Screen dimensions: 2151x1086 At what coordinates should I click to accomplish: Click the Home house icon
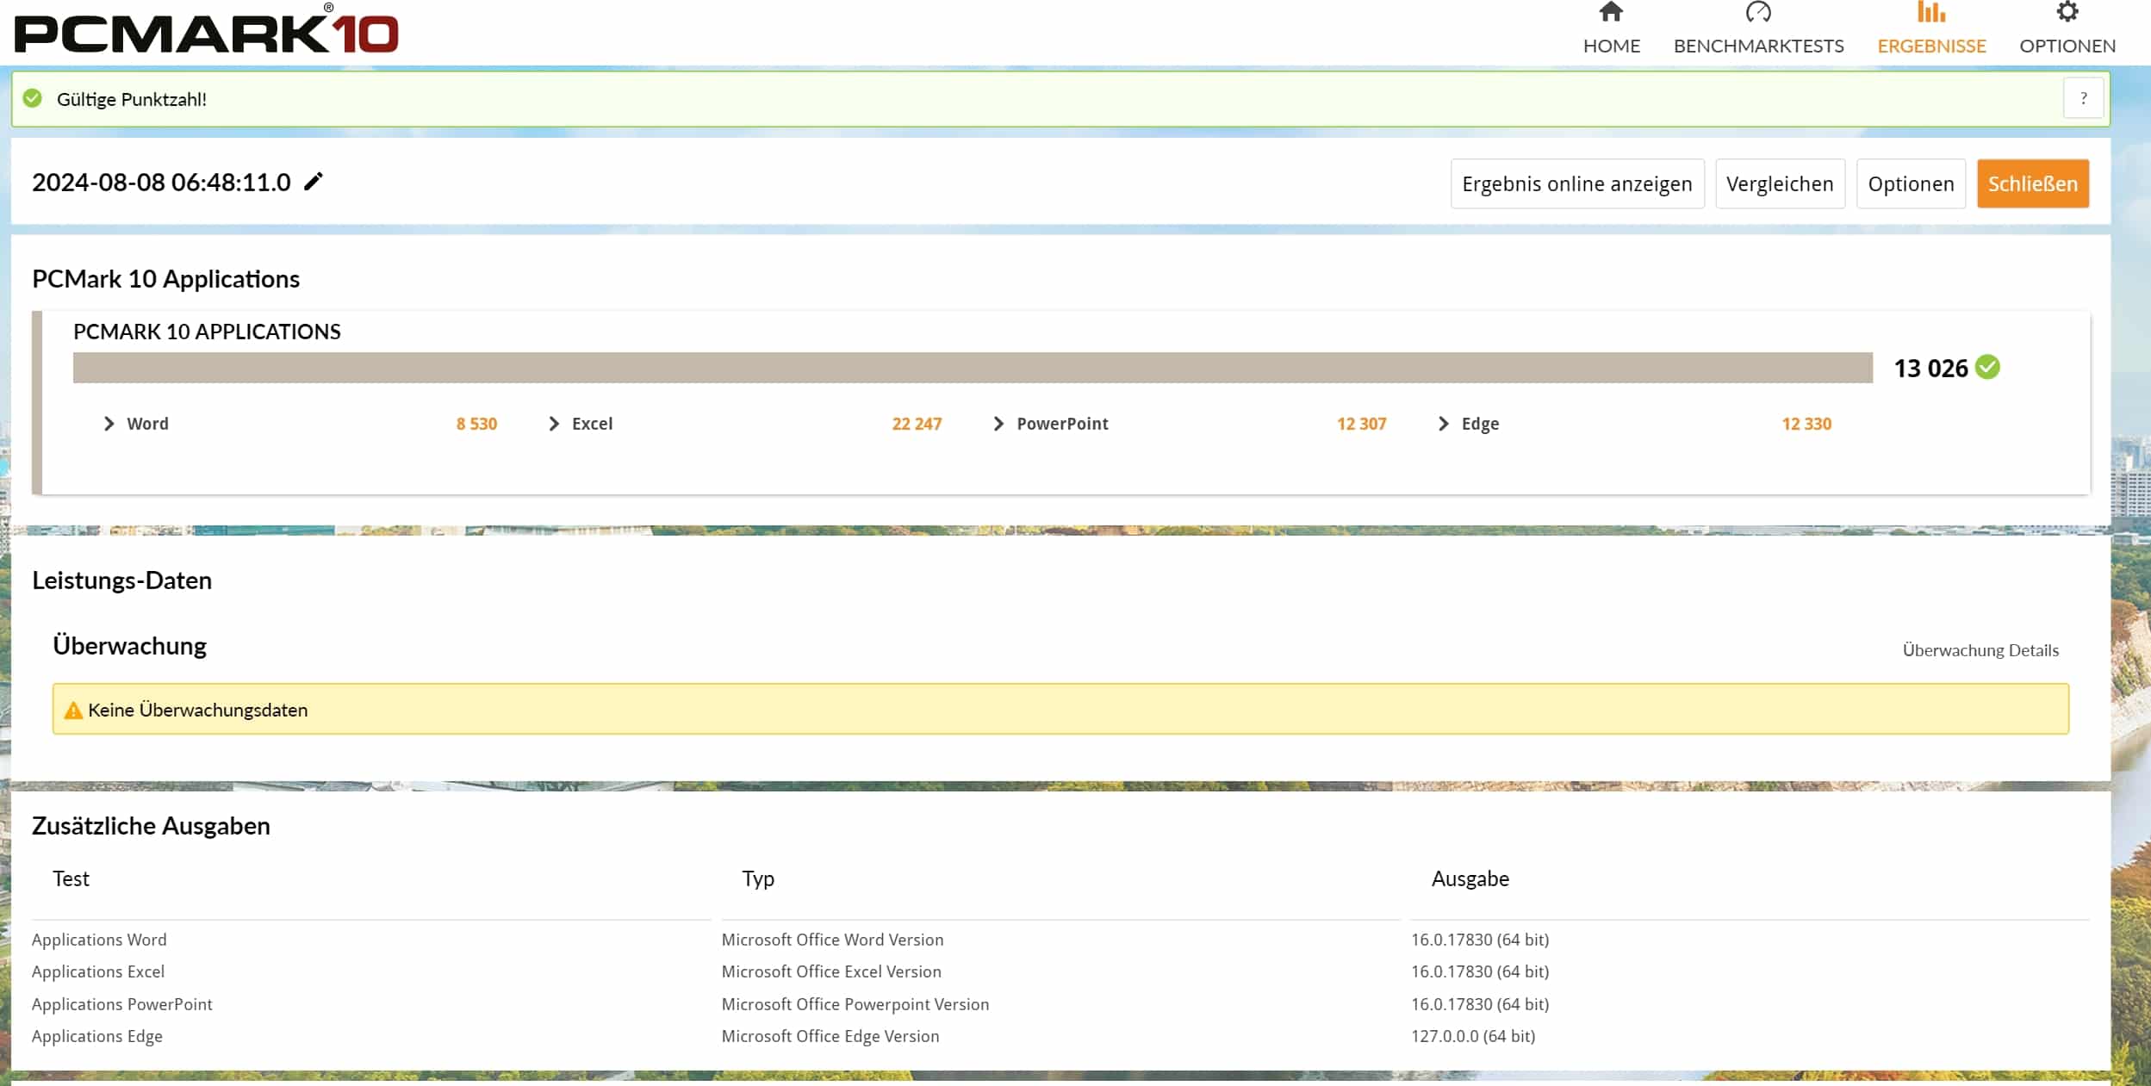1610,12
